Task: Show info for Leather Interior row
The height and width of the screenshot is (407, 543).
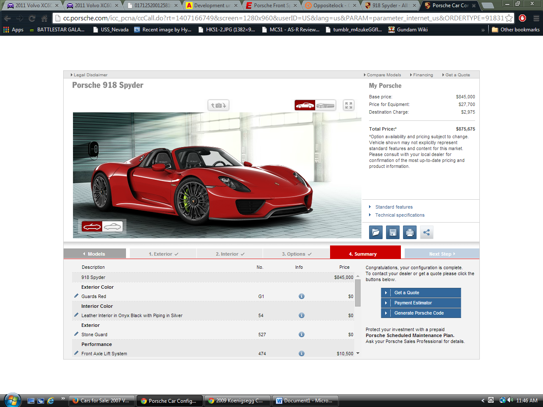Action: pyautogui.click(x=302, y=315)
